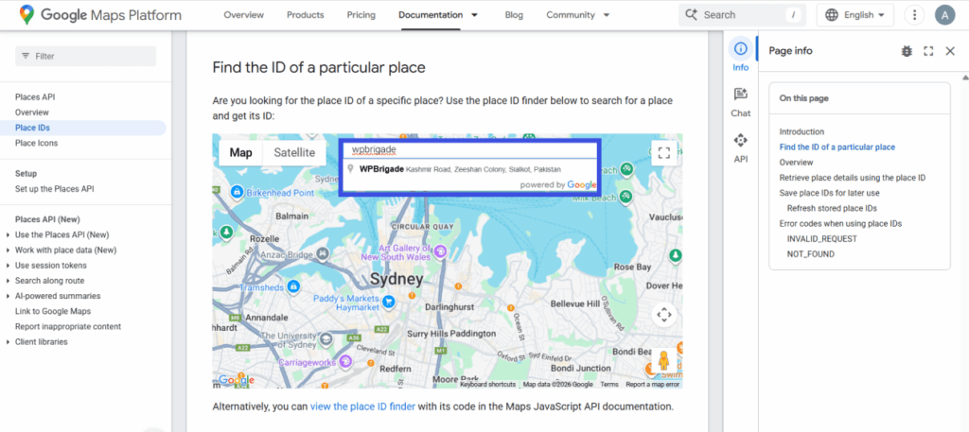Open the English language dropdown
969x432 pixels.
click(855, 15)
